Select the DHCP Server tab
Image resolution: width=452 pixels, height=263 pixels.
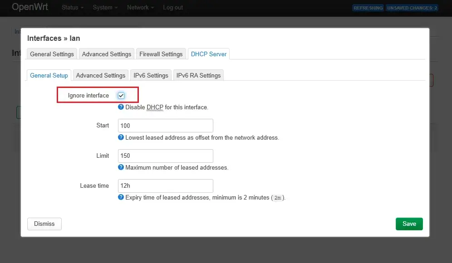pos(209,54)
